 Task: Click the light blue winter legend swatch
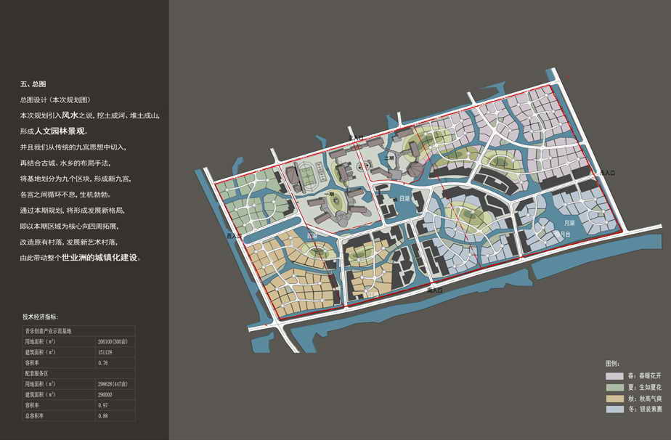tap(614, 410)
